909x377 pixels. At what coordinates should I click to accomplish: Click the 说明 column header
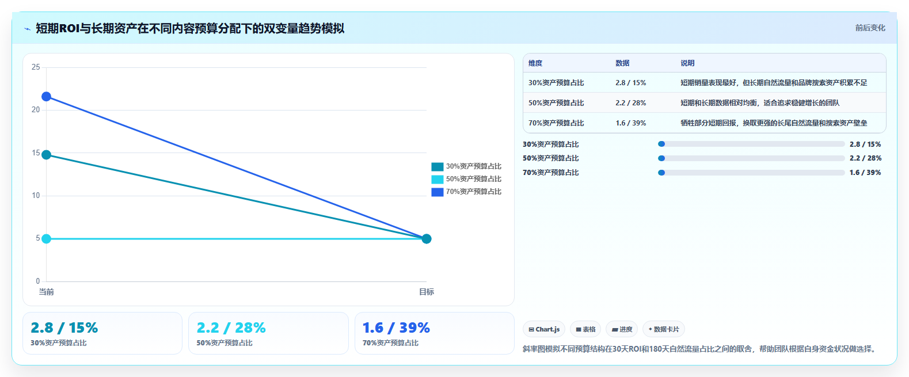pos(687,63)
